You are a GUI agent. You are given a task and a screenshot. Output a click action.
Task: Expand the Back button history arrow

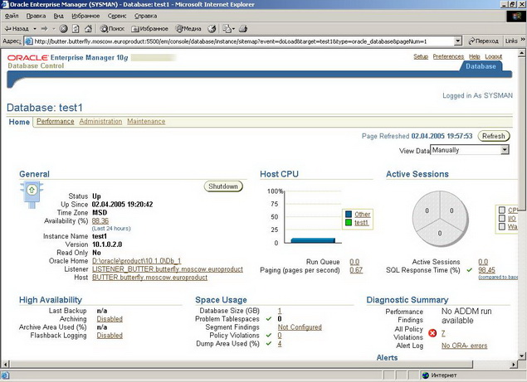coord(35,29)
